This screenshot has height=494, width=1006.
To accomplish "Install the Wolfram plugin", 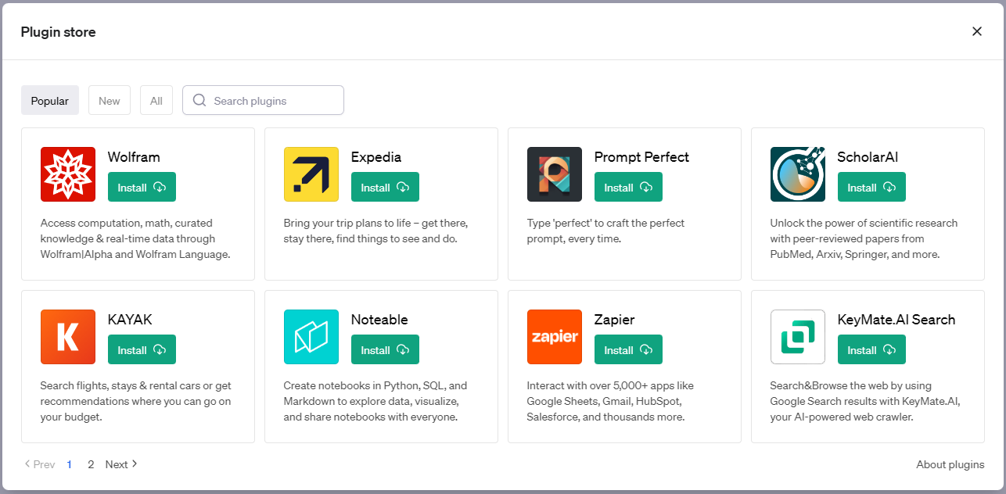I will [142, 187].
